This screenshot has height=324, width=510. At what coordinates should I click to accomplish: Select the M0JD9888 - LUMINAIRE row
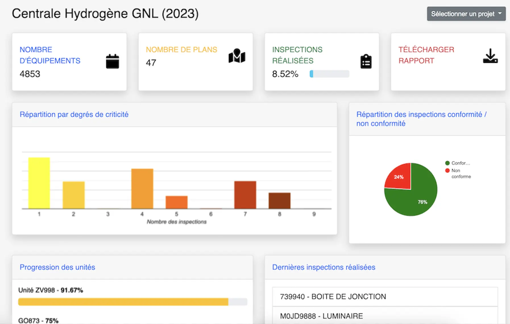(385, 316)
